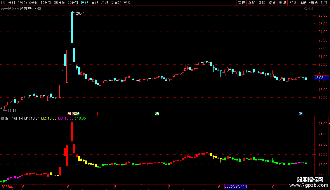Click the 26.00 label on main price axis

[x=323, y=15]
